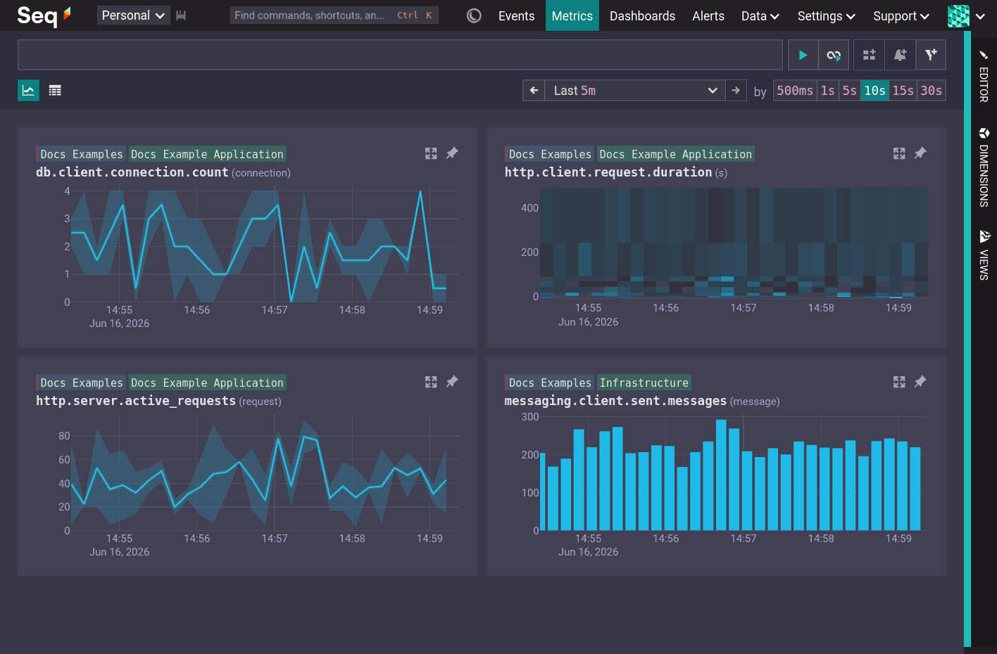
Task: Open the DIMENSIONS side panel
Action: point(984,167)
